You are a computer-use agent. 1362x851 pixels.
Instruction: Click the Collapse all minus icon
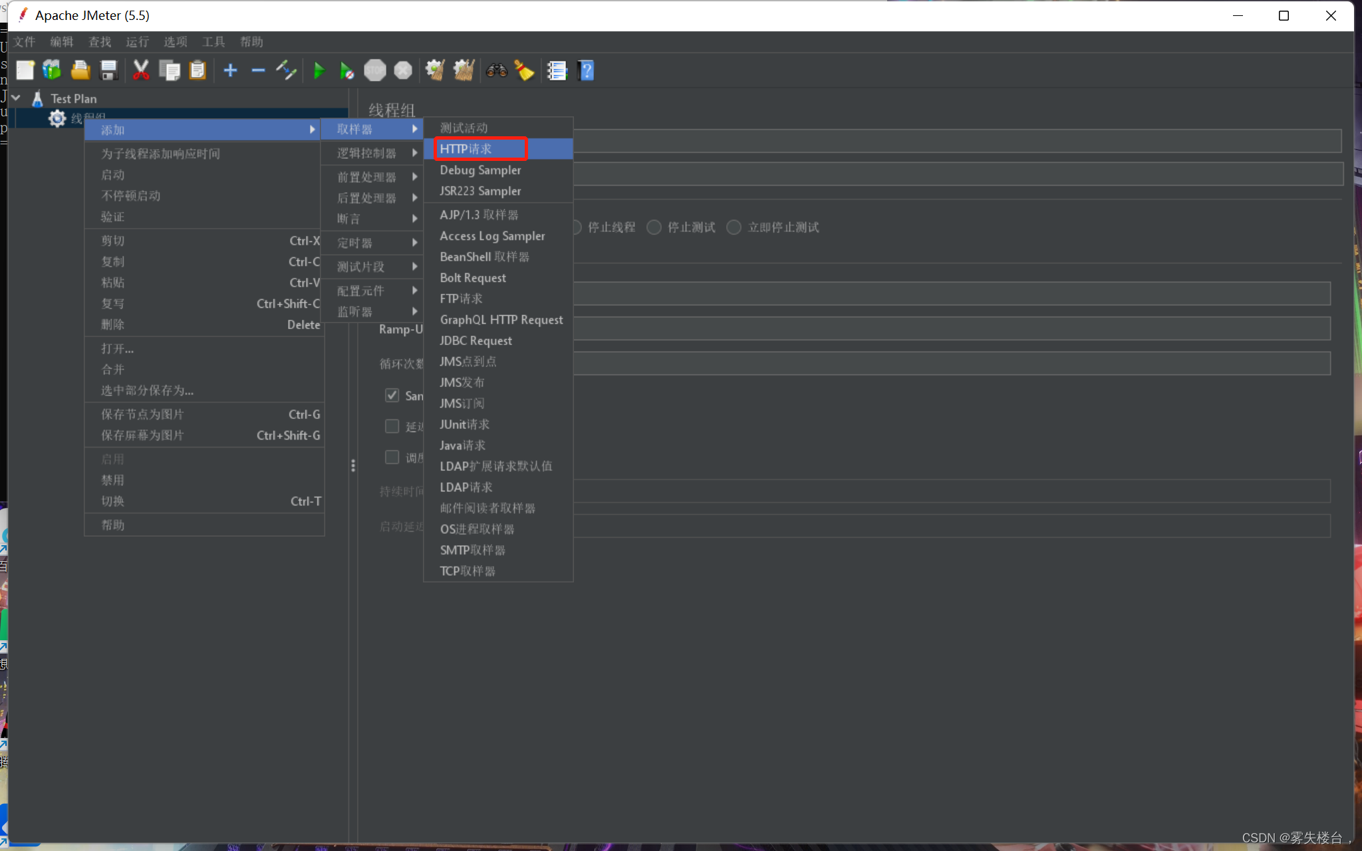click(258, 70)
